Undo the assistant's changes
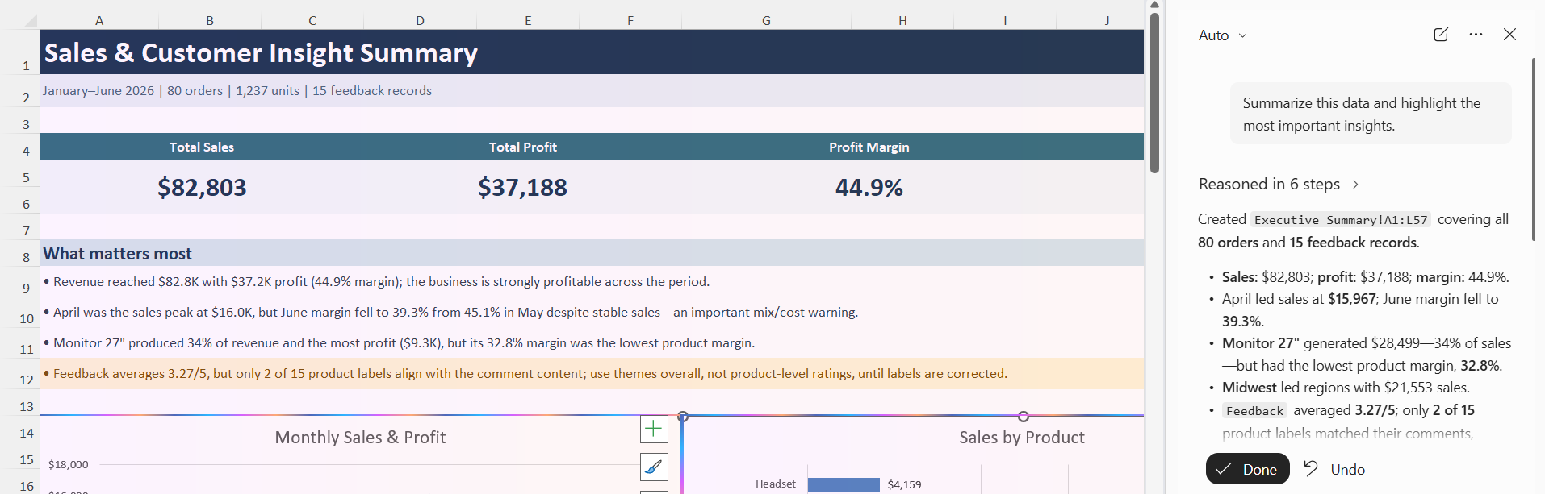The height and width of the screenshot is (494, 1545). 1334,469
